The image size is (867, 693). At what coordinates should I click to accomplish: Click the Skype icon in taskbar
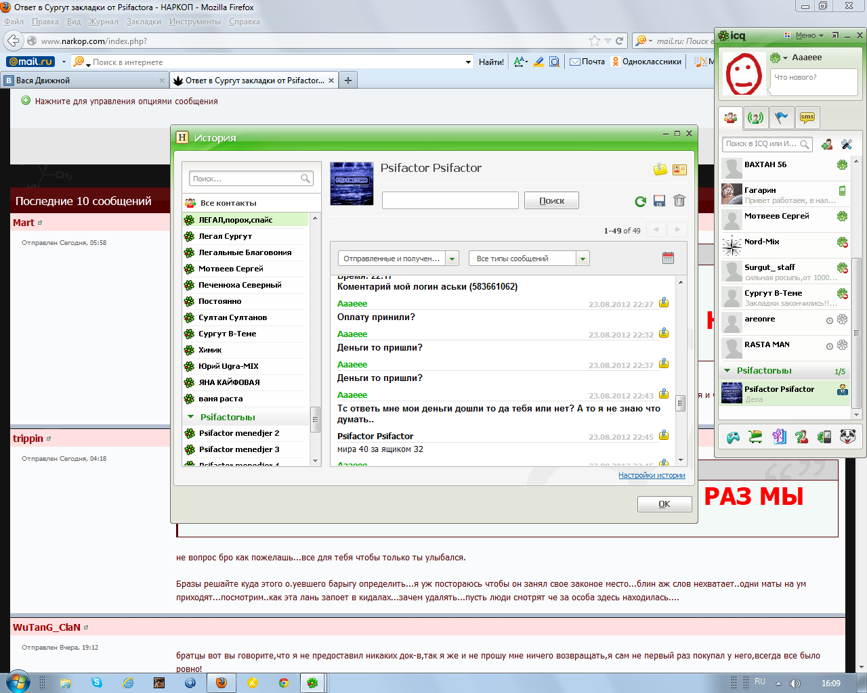(97, 683)
